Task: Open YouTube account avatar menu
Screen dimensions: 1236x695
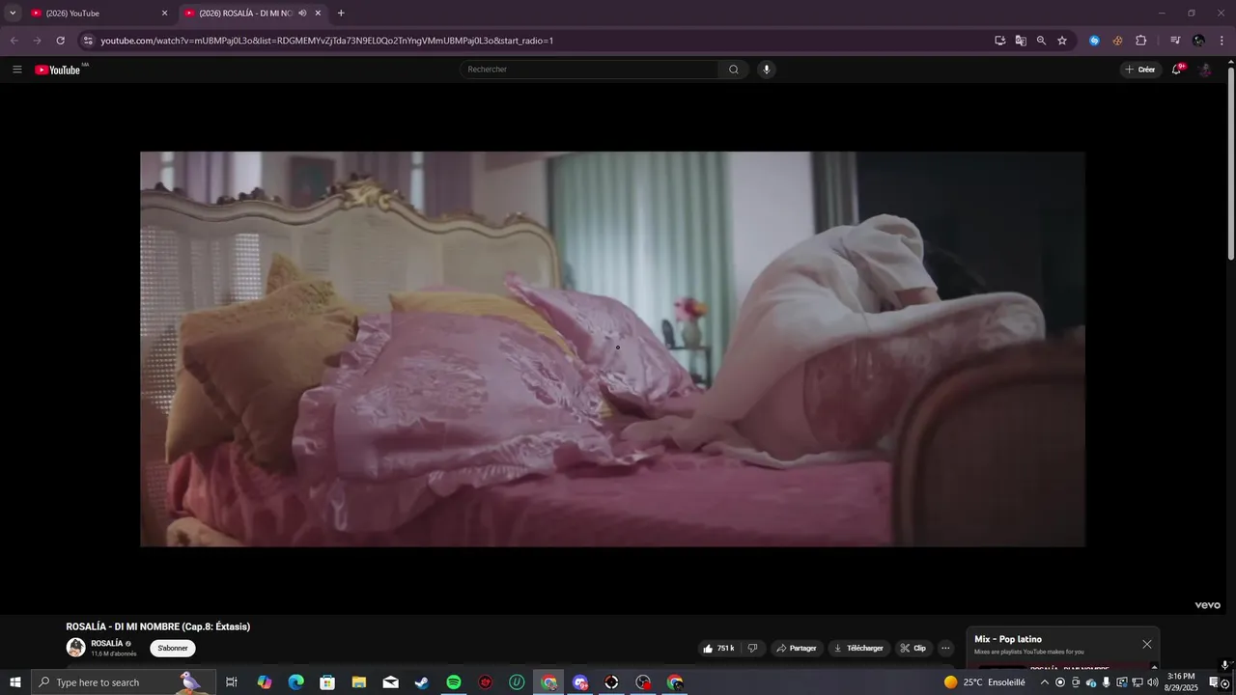Action: [x=1205, y=69]
